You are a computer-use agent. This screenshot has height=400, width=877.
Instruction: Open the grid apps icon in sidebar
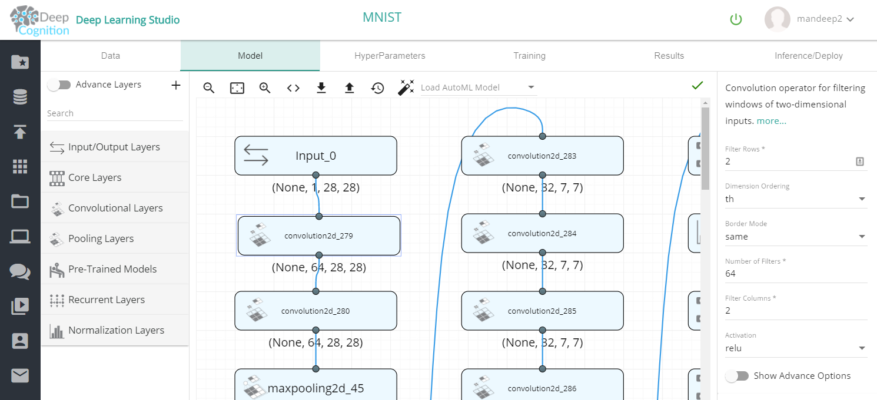[x=20, y=167]
